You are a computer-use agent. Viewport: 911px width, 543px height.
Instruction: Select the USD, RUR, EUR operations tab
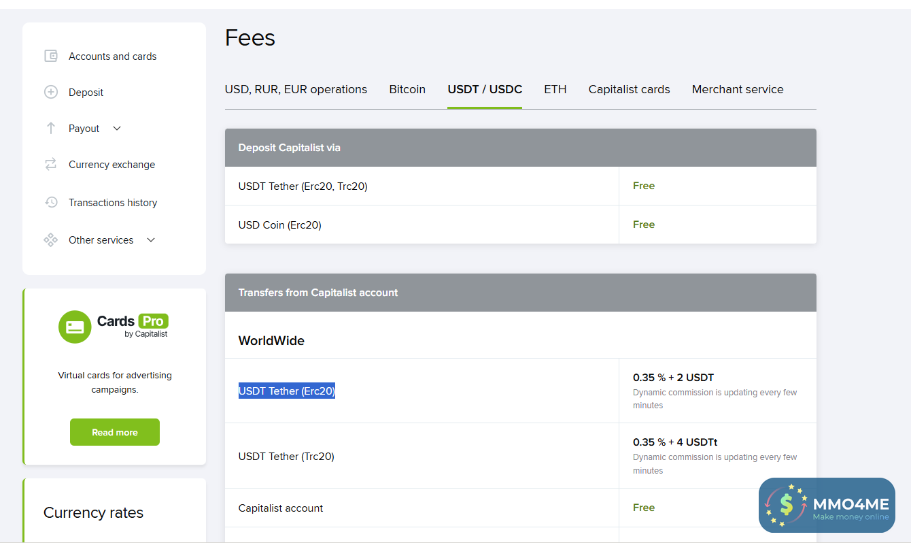pyautogui.click(x=296, y=90)
